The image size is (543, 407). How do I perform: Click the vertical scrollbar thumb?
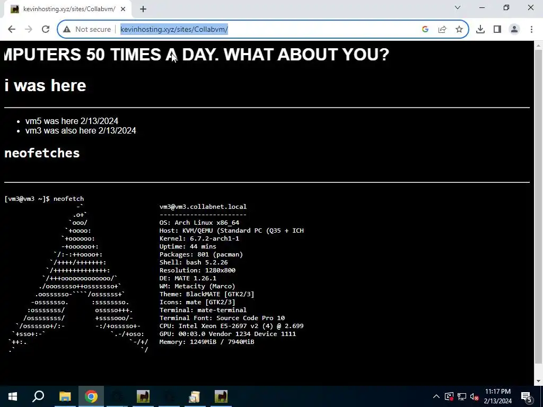539,208
